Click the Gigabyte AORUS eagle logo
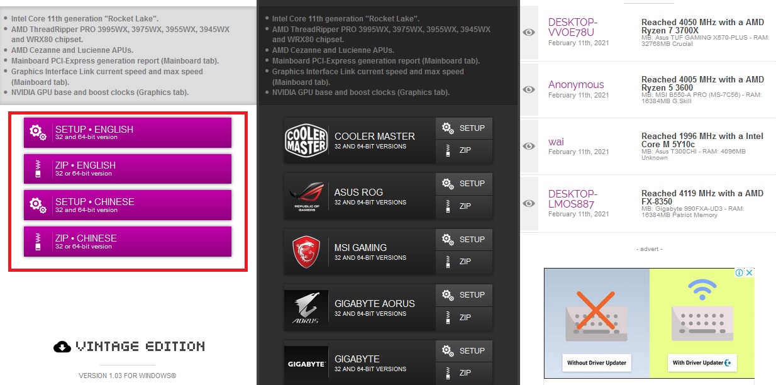This screenshot has width=776, height=385. point(306,308)
